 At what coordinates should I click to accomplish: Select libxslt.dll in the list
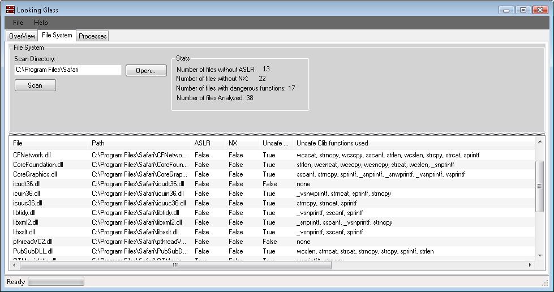(272, 232)
